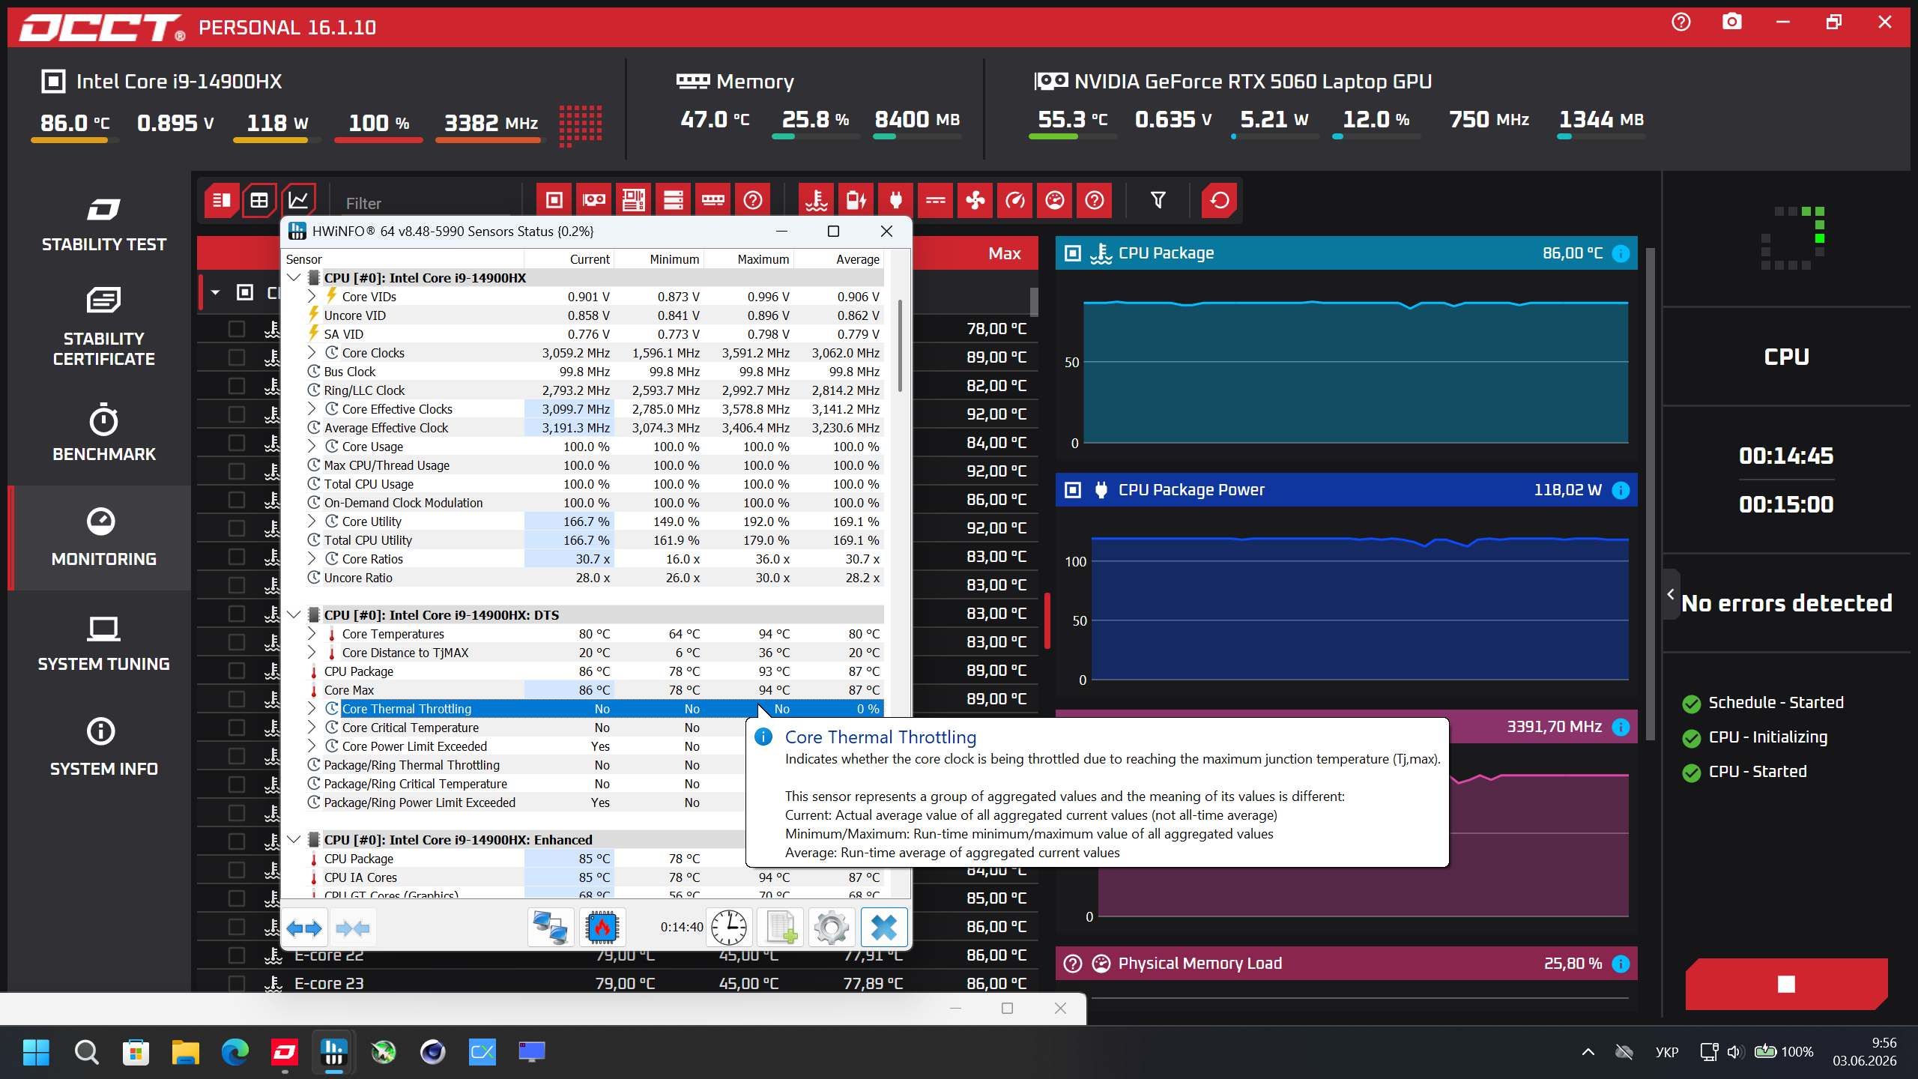
Task: Open OCCT help from the title bar
Action: [x=1681, y=22]
